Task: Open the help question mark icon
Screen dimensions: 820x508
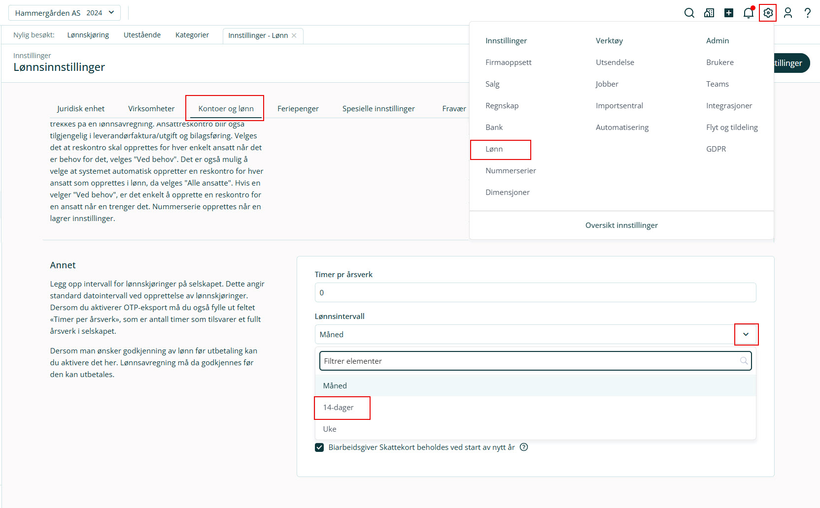Action: (x=808, y=13)
